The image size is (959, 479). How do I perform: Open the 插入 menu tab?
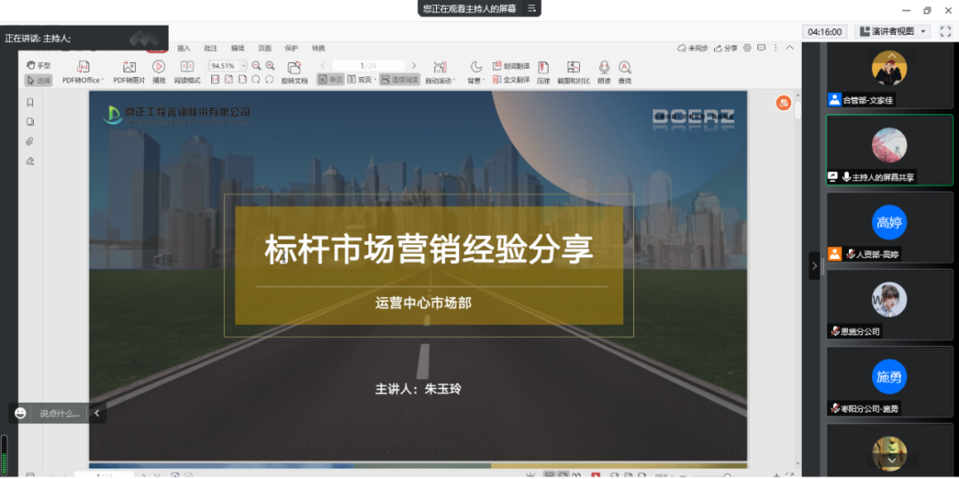click(x=184, y=48)
